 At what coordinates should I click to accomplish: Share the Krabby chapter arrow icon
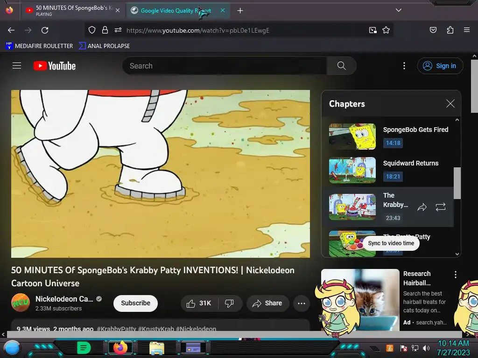tap(422, 207)
